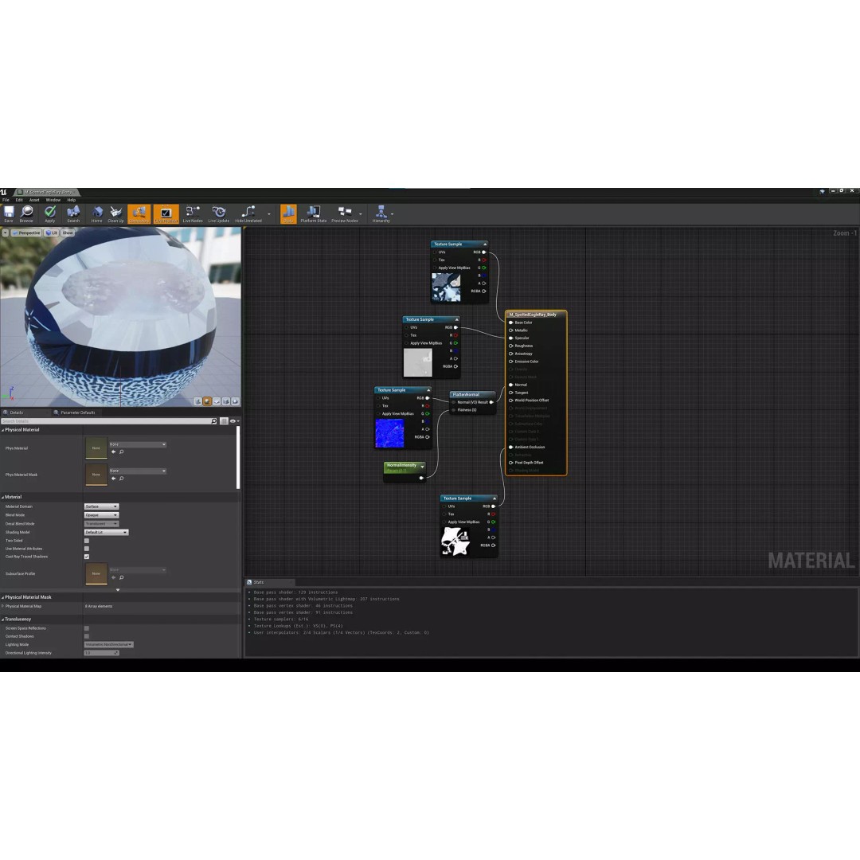Select sphere preview mesh icon in viewport
The width and height of the screenshot is (860, 860).
(207, 401)
